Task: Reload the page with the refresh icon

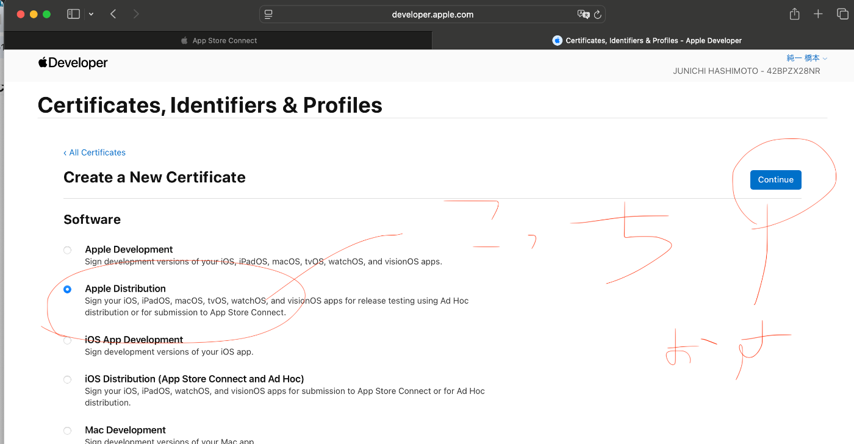Action: click(x=598, y=15)
